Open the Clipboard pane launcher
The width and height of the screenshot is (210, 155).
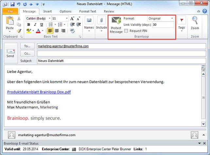click(21, 37)
